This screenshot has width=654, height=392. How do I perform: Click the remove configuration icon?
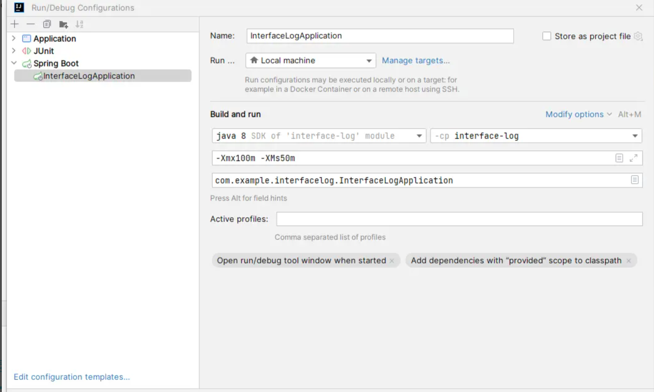tap(30, 24)
